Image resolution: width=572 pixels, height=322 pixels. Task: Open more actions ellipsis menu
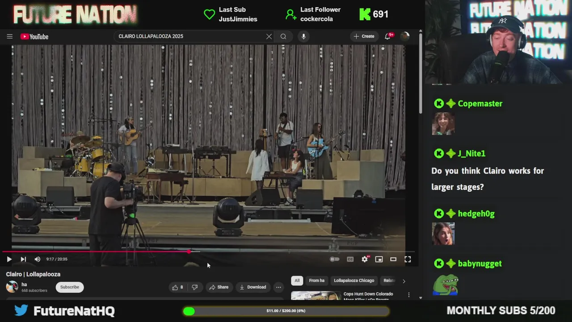[x=278, y=287]
